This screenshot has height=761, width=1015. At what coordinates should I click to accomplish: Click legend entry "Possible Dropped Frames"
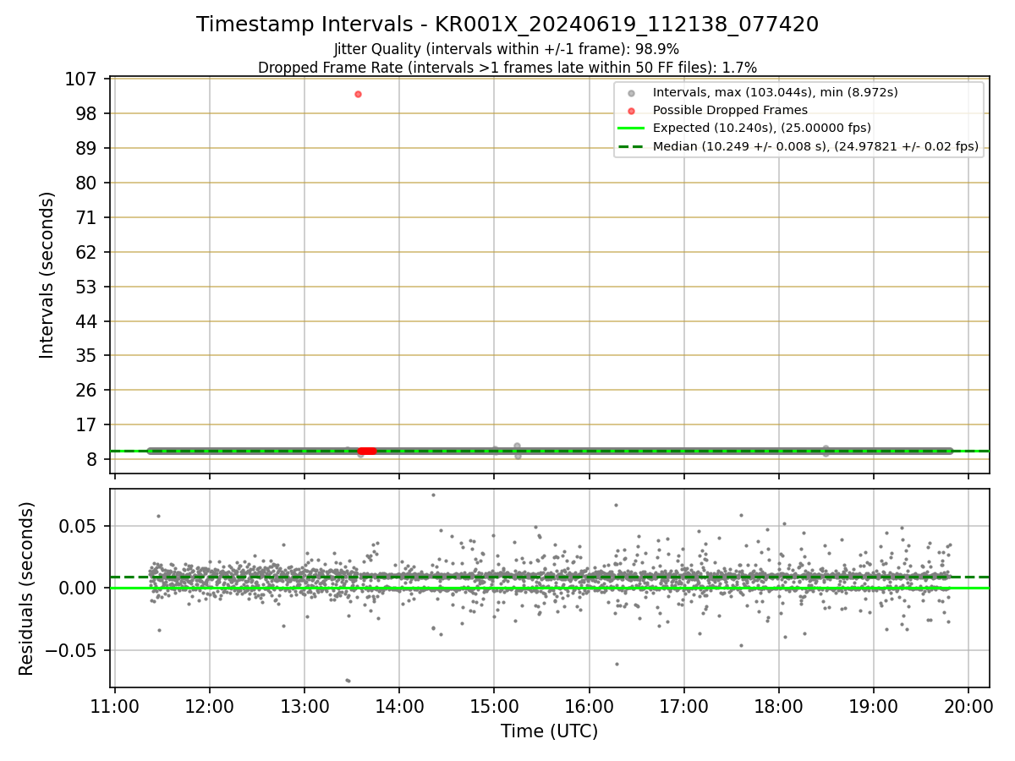730,110
